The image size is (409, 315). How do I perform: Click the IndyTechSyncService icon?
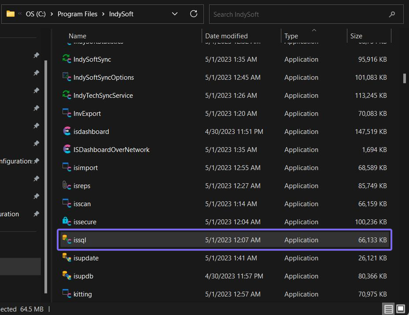[x=66, y=95]
